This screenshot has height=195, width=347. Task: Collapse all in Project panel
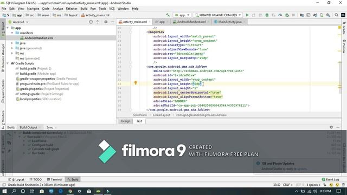pos(98,22)
